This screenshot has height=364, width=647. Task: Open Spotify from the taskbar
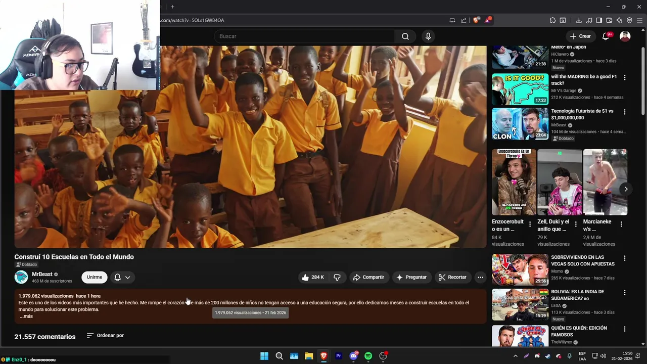point(368,356)
